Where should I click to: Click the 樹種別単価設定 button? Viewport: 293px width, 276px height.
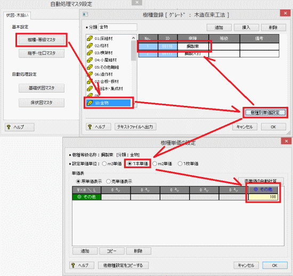265,112
